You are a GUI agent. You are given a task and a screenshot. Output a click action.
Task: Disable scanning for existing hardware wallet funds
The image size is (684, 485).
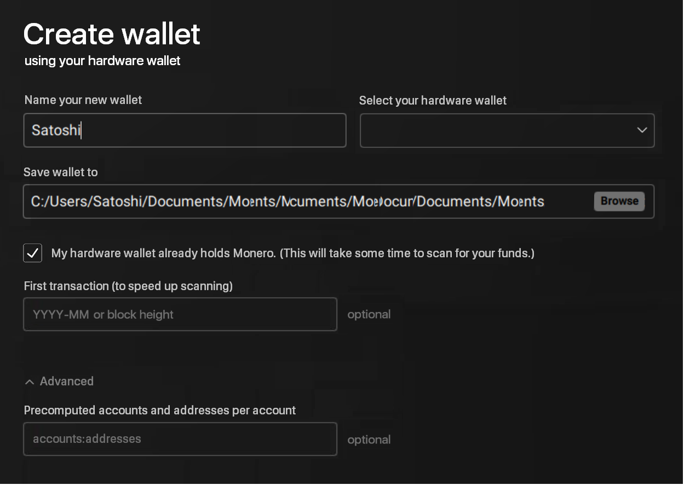[x=32, y=253]
